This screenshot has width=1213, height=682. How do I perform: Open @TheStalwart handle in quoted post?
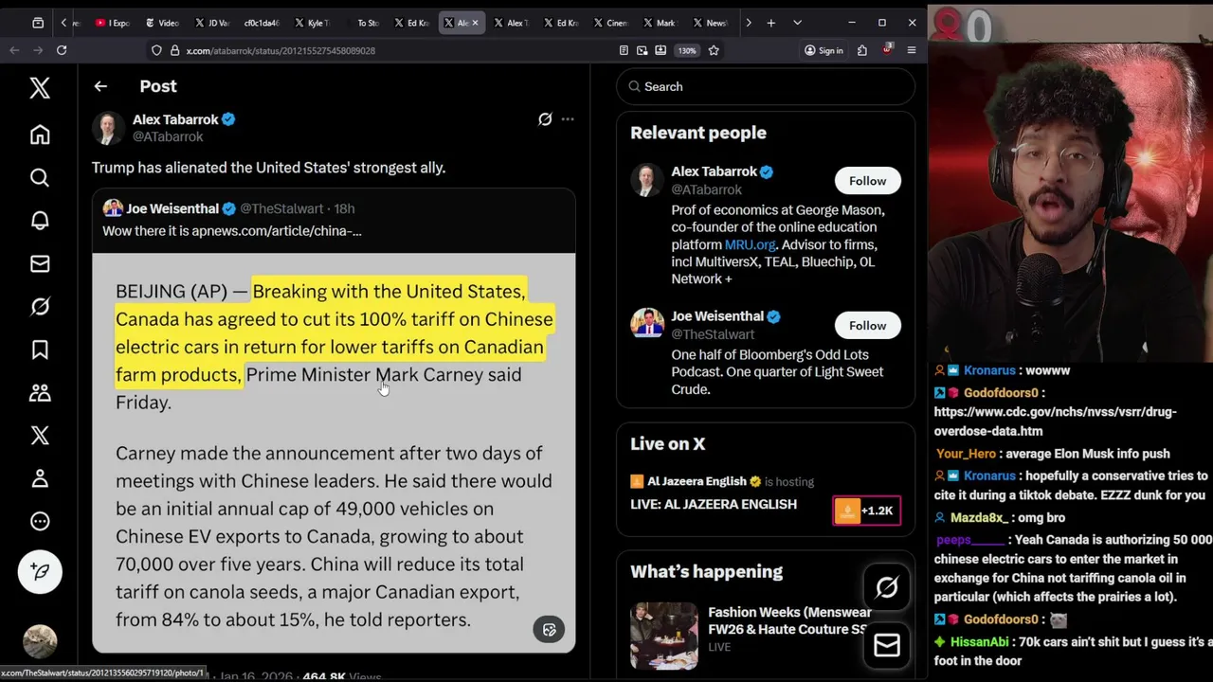tap(281, 208)
